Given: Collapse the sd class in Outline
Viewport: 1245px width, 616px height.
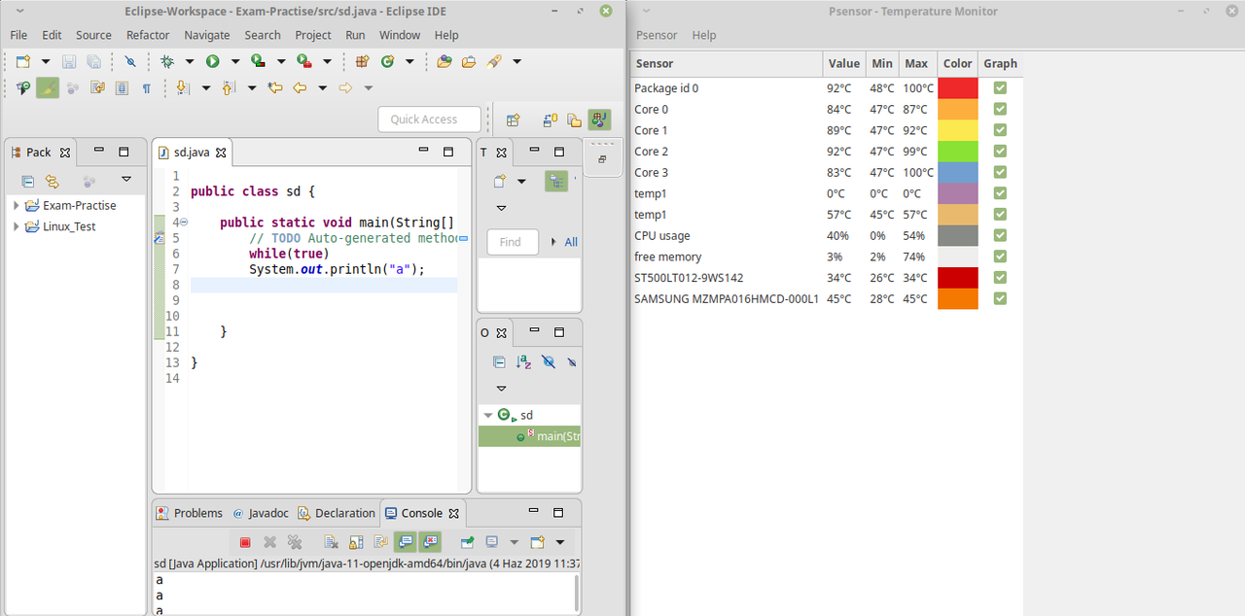Looking at the screenshot, I should point(488,415).
